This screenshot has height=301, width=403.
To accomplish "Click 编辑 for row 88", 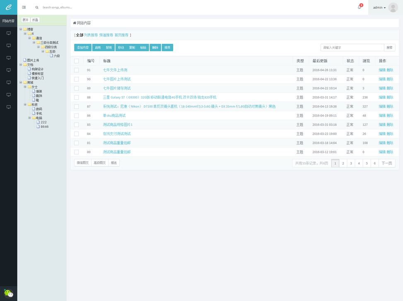I will click(382, 97).
